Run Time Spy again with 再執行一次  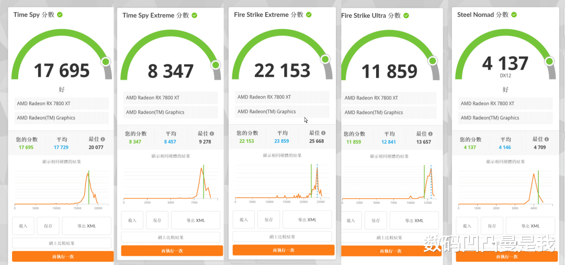(63, 256)
